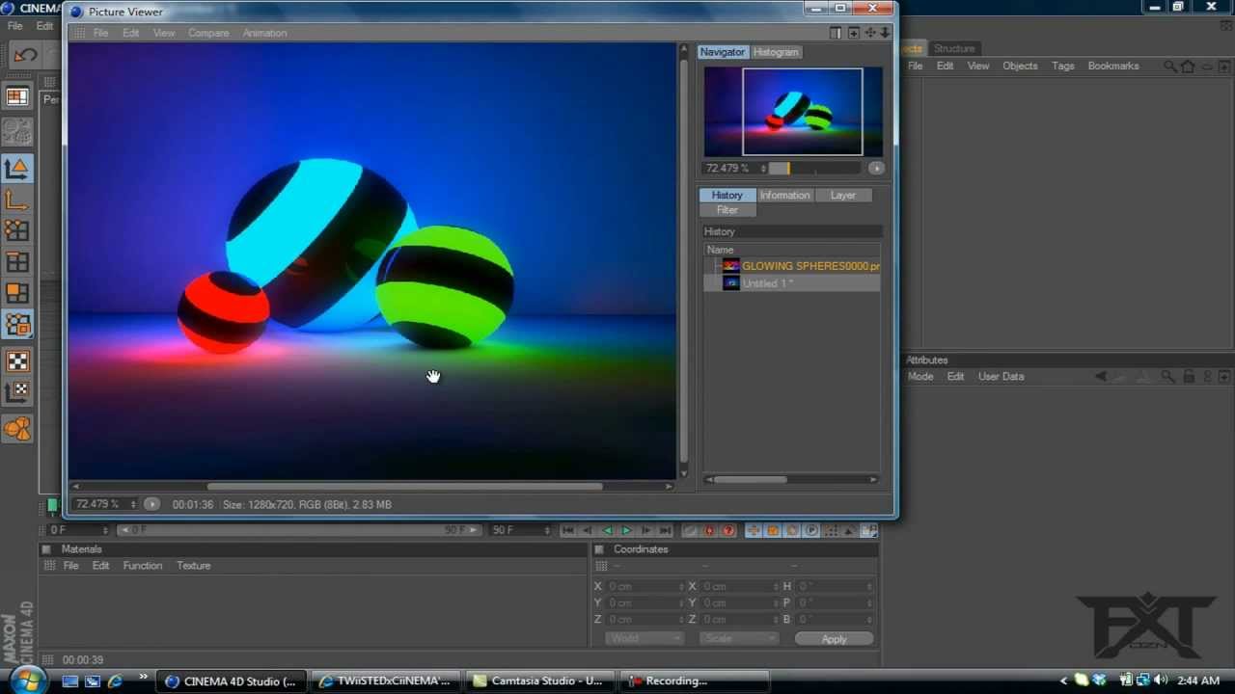Switch to the Navigator tab

[x=723, y=52]
